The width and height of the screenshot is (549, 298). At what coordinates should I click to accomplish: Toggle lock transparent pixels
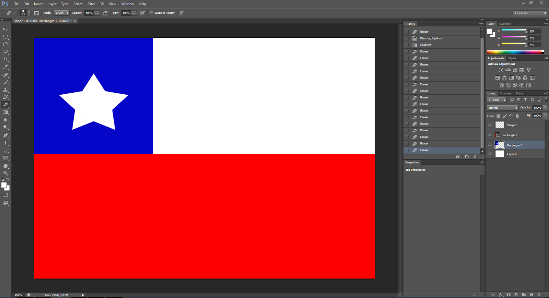click(x=498, y=116)
